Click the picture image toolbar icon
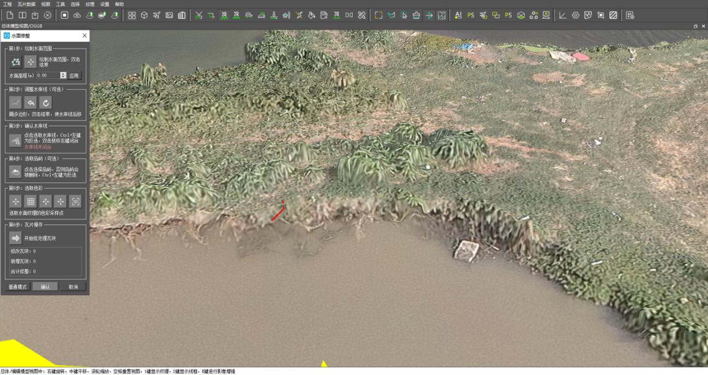The width and height of the screenshot is (708, 375). point(170,15)
